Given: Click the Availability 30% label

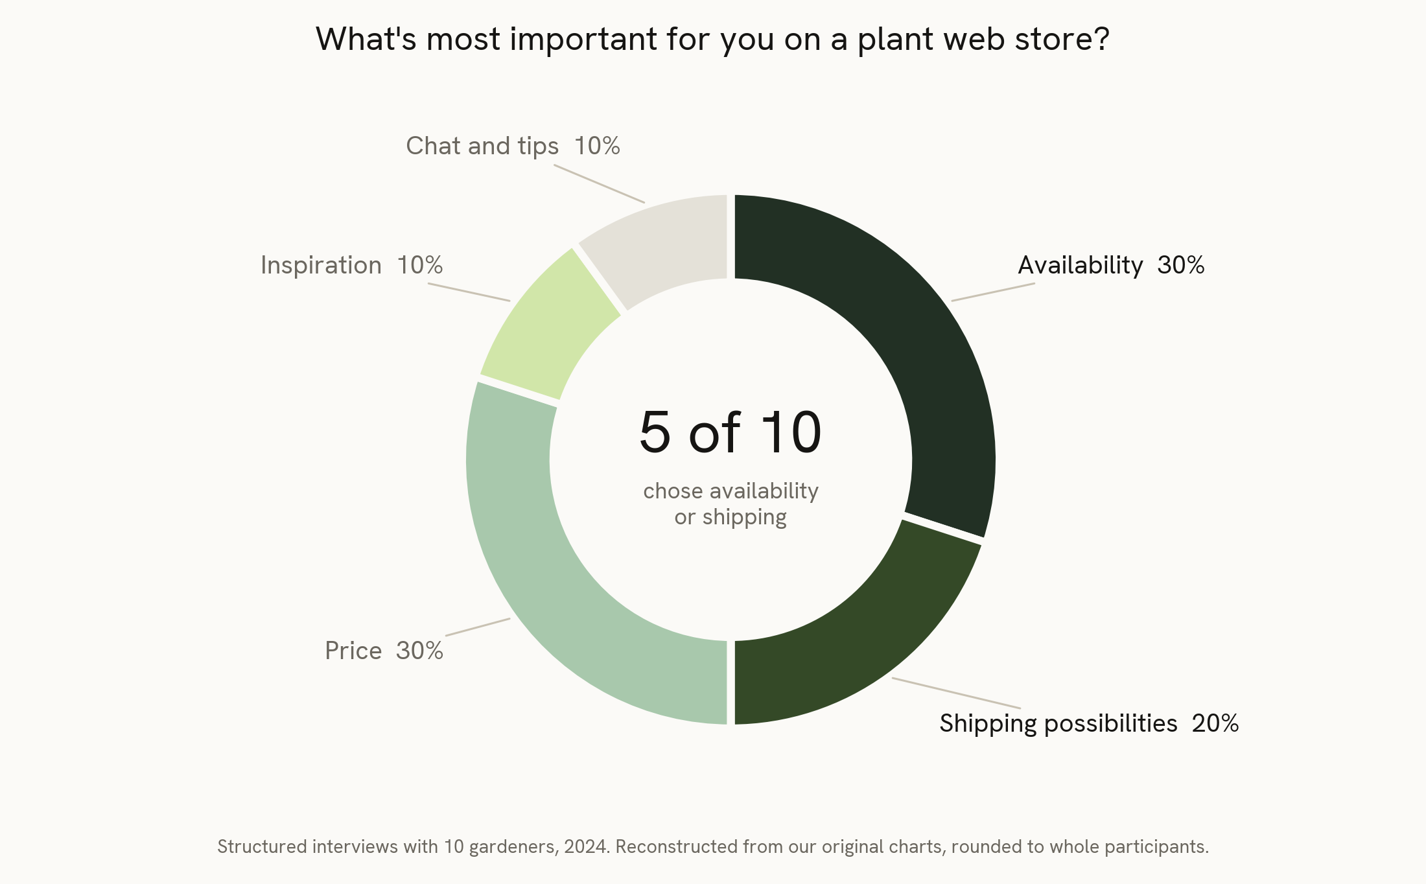Looking at the screenshot, I should tap(1111, 265).
